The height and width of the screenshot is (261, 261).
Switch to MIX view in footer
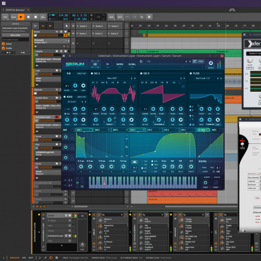click(24, 258)
